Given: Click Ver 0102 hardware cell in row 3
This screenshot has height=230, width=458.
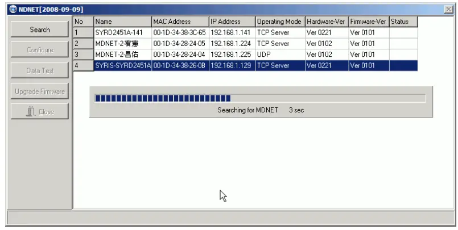Looking at the screenshot, I should (x=327, y=55).
